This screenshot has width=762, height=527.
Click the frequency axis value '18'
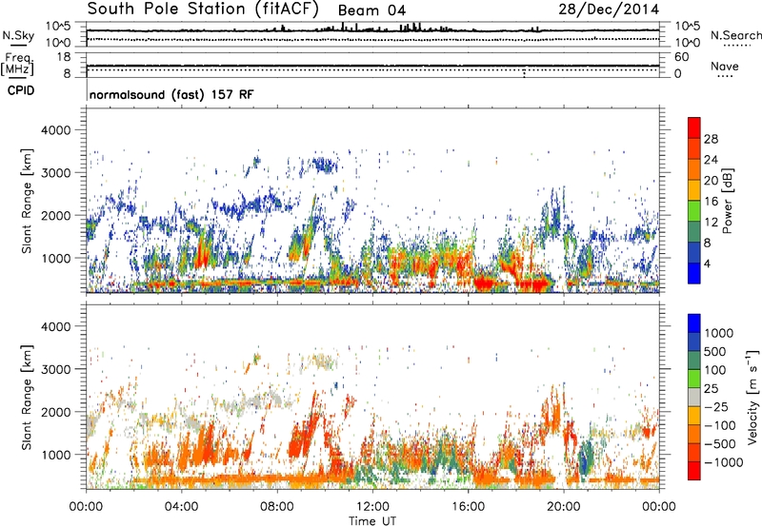click(64, 56)
